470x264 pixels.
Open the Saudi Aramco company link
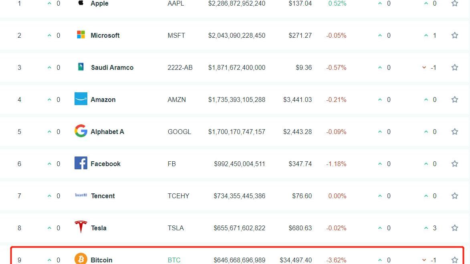112,67
